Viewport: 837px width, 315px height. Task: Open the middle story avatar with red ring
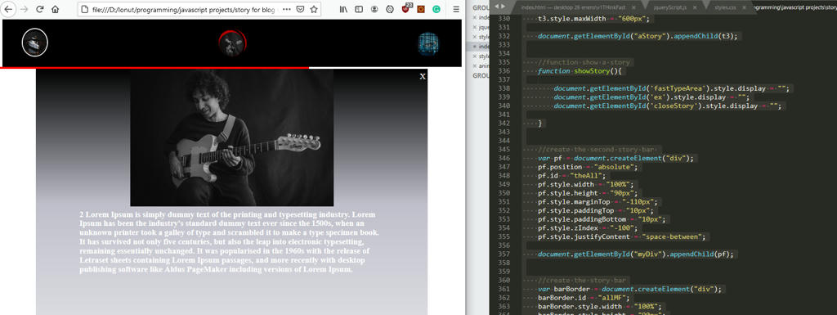(x=232, y=43)
